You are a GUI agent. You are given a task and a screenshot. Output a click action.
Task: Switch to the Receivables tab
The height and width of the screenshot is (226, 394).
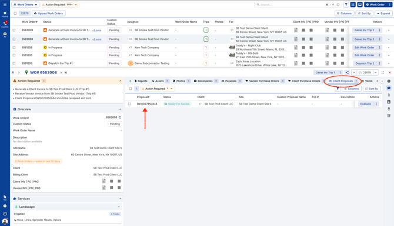pyautogui.click(x=206, y=81)
